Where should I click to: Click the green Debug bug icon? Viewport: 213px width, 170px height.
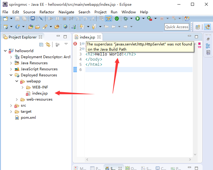click(126, 18)
